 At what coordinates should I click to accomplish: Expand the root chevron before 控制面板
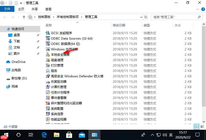35,17
